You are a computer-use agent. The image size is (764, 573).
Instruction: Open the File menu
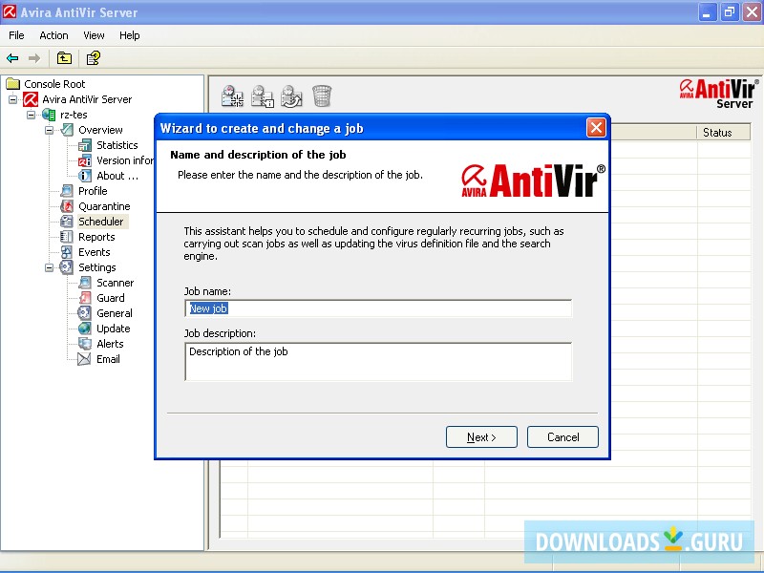coord(16,35)
